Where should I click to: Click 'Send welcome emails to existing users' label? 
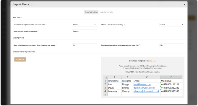120,45
